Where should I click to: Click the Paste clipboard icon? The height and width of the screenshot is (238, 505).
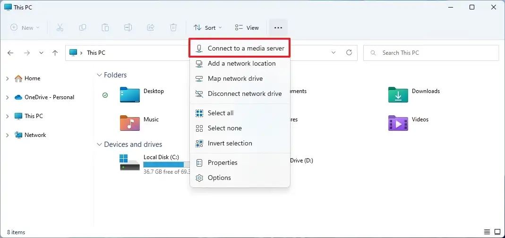click(105, 28)
